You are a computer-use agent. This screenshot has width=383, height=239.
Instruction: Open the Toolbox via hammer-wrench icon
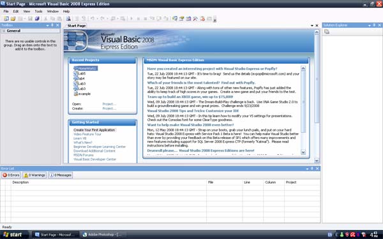[195, 18]
